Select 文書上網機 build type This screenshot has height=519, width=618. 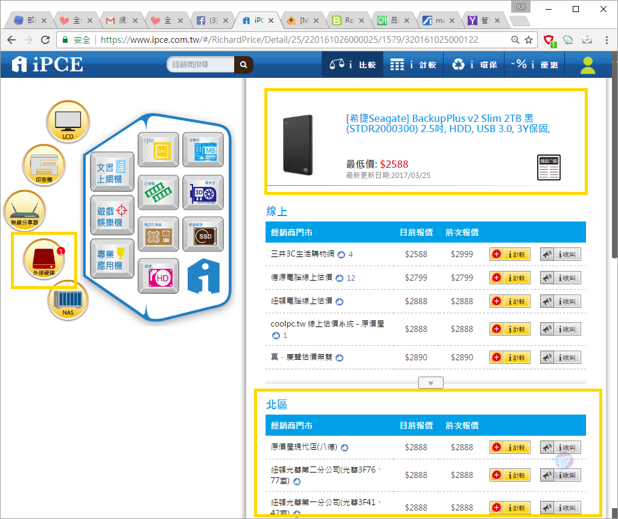[112, 172]
